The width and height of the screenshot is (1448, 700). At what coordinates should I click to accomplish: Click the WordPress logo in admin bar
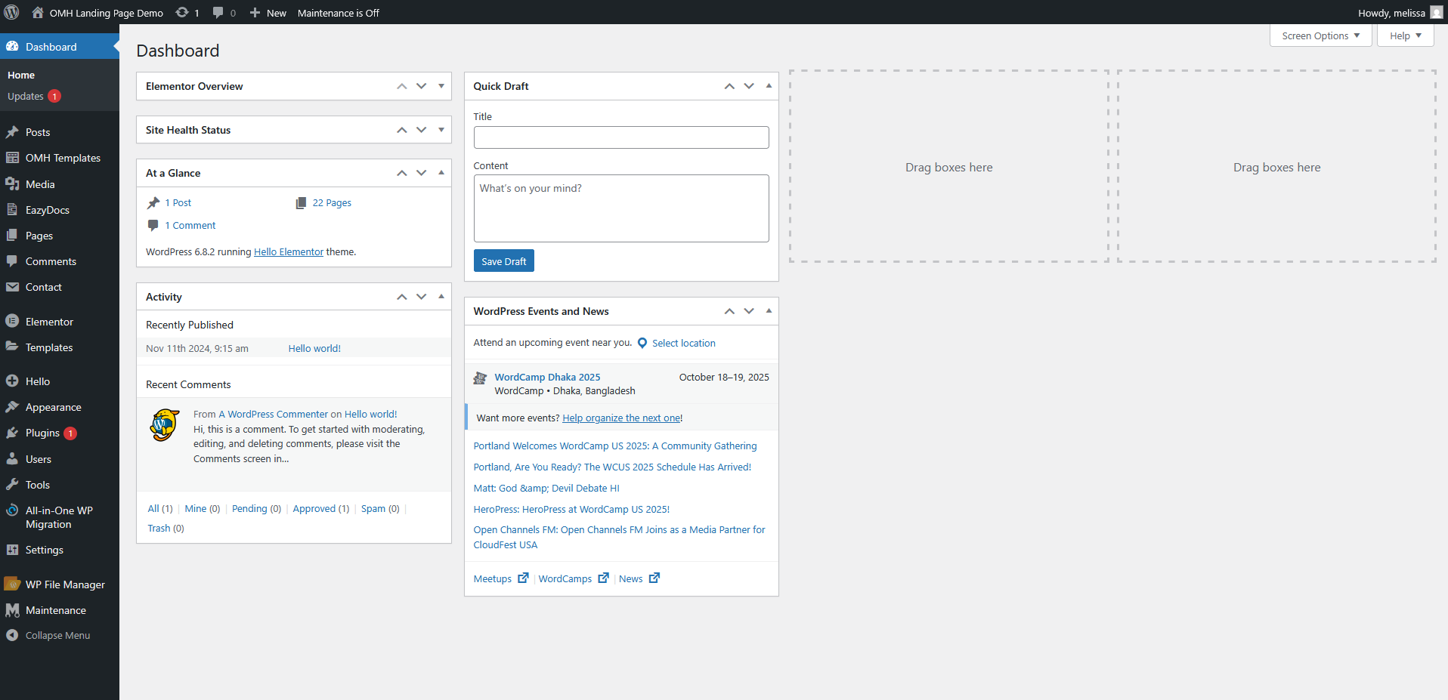pos(11,12)
